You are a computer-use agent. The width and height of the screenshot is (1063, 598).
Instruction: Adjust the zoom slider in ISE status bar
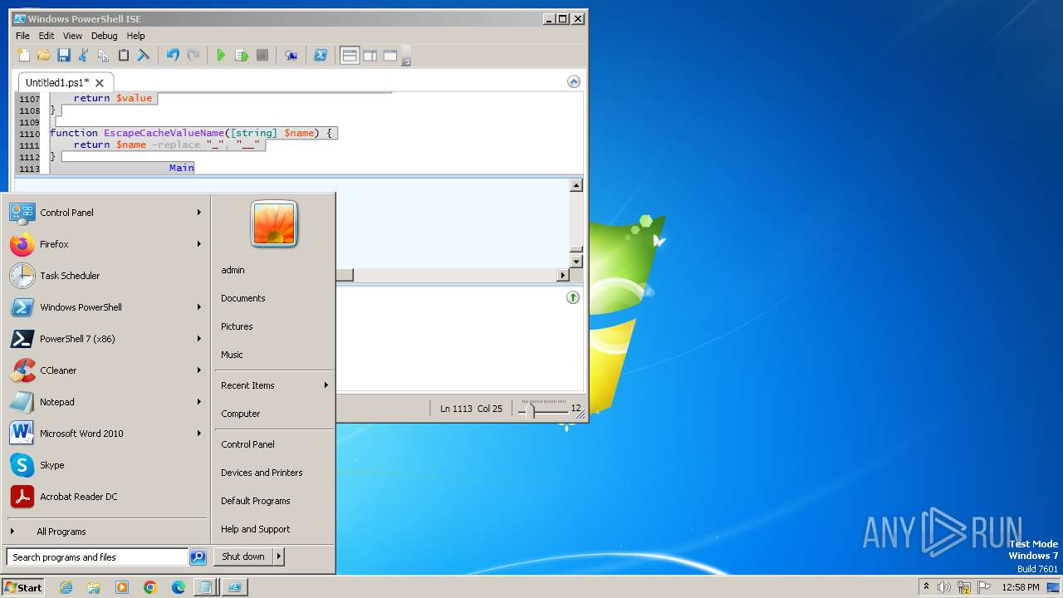pos(532,409)
